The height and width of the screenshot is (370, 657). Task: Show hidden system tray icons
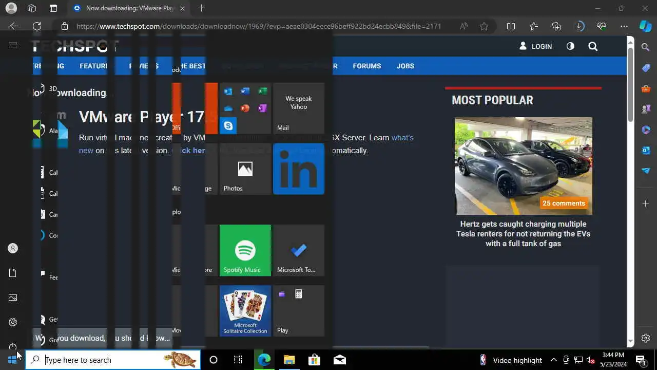point(553,360)
